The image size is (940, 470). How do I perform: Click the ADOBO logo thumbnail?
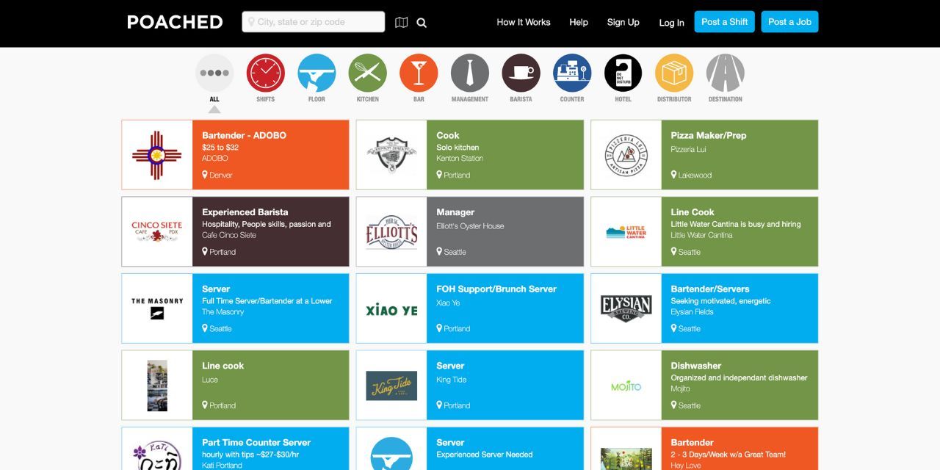pos(157,155)
